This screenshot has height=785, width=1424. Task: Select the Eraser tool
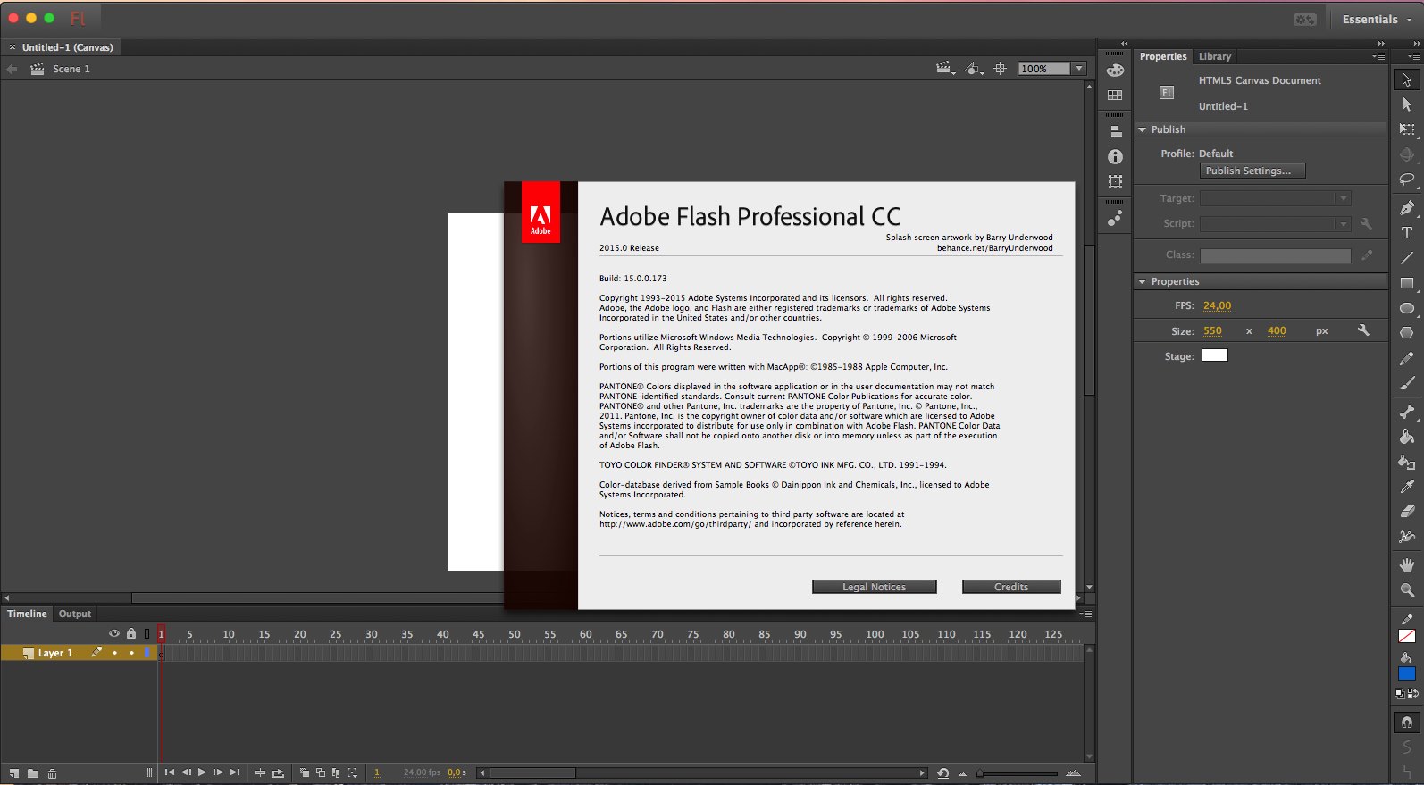click(x=1407, y=512)
